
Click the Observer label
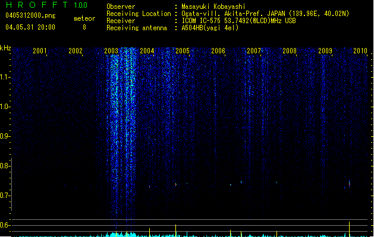point(121,7)
